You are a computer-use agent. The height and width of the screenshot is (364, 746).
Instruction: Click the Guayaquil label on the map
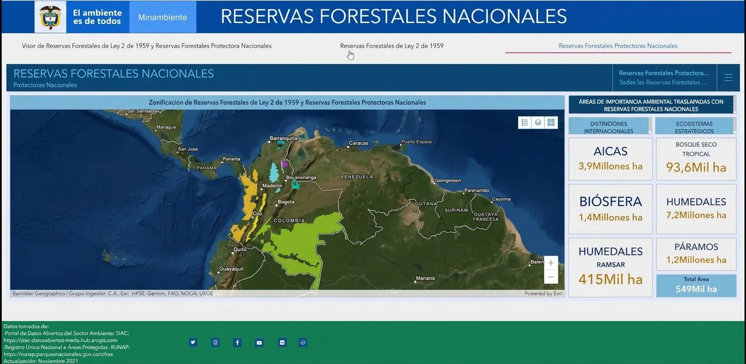pyautogui.click(x=231, y=269)
